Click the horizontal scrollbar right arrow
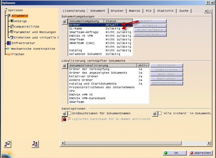The image size is (216, 158). click(209, 143)
